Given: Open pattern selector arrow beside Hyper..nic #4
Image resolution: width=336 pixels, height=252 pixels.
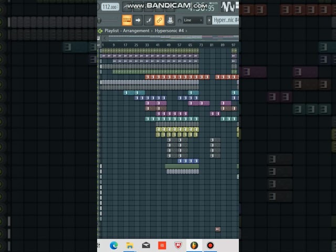Looking at the screenshot, I should point(209,20).
